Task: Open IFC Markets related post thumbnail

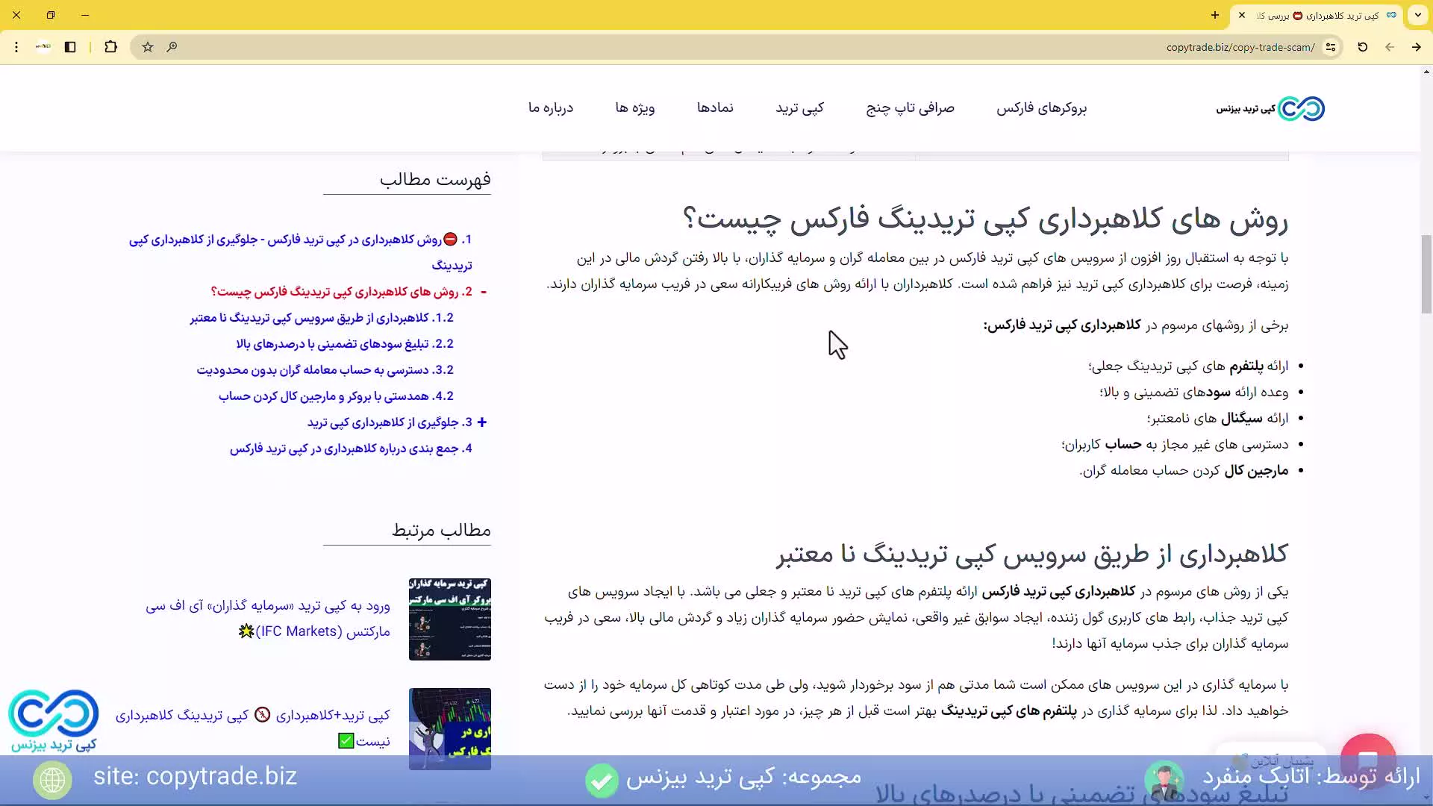Action: tap(450, 619)
